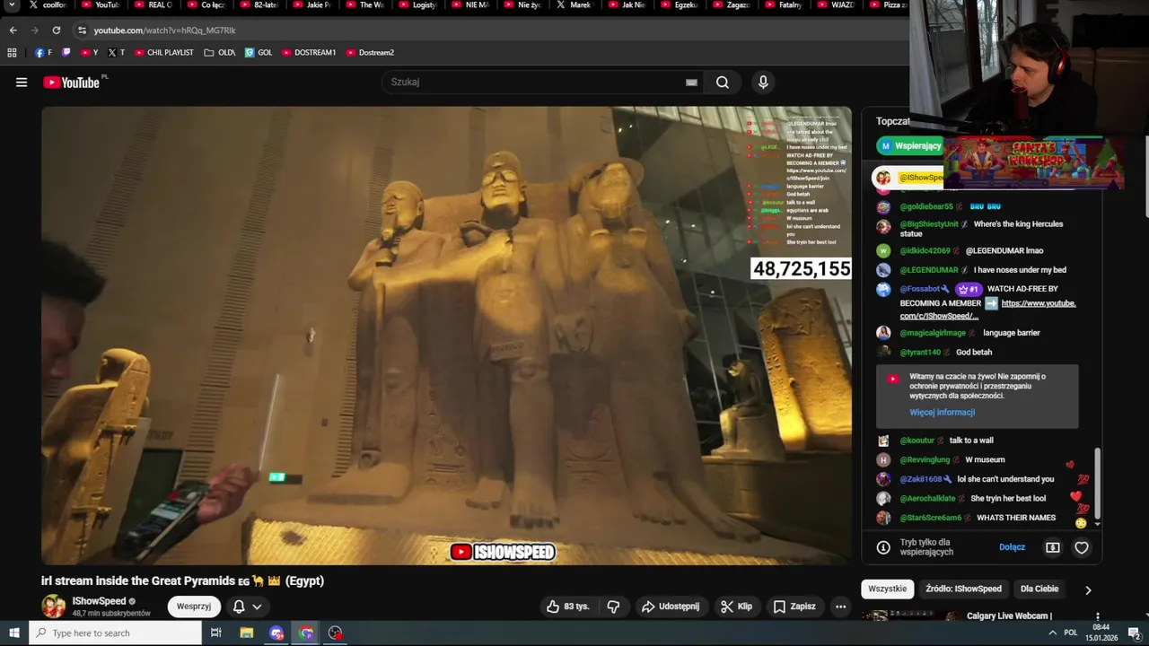Screen dimensions: 1149x646
Task: Become a member via Wesprzyj button
Action: coord(194,607)
